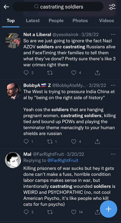This screenshot has height=223, width=121.
Task: Reply to Not a Liberal's tweet
Action: pyautogui.click(x=26, y=73)
